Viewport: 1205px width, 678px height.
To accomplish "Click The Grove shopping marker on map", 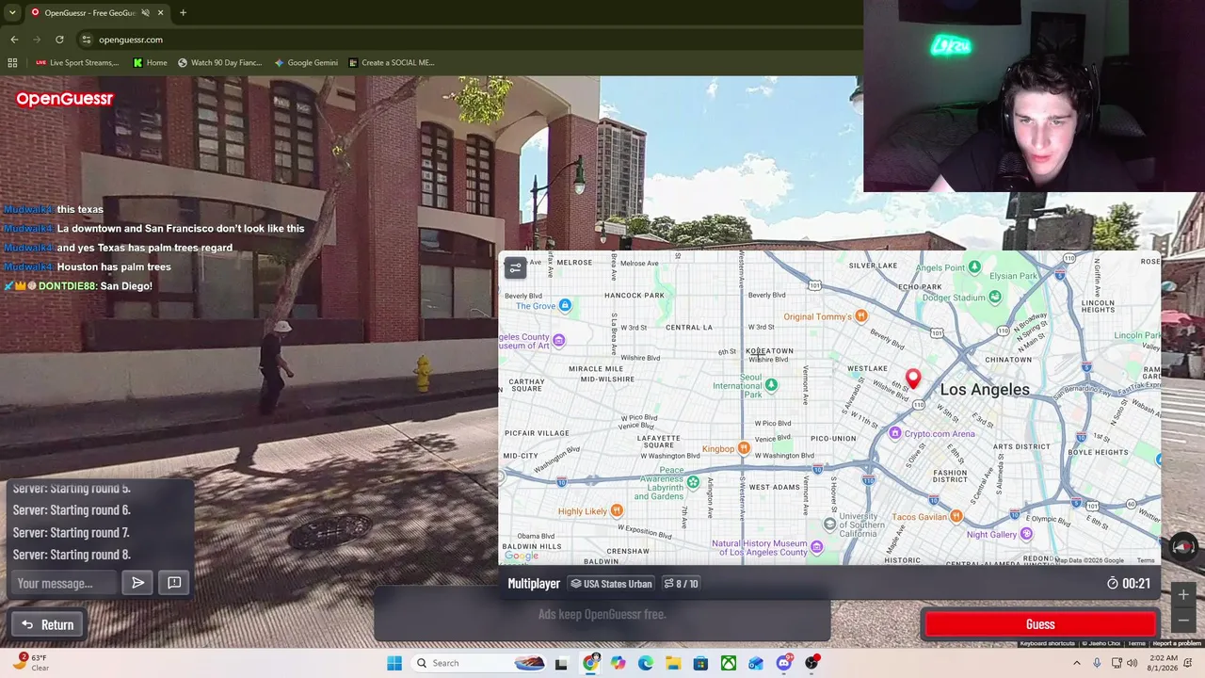I will [565, 305].
